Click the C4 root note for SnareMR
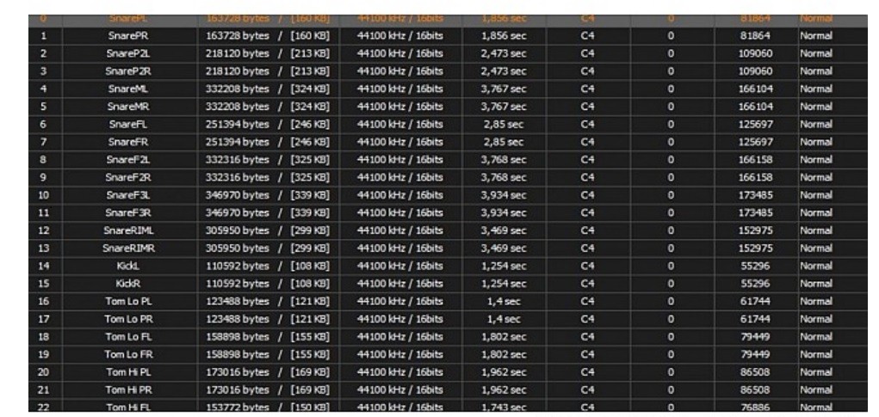 (x=588, y=107)
